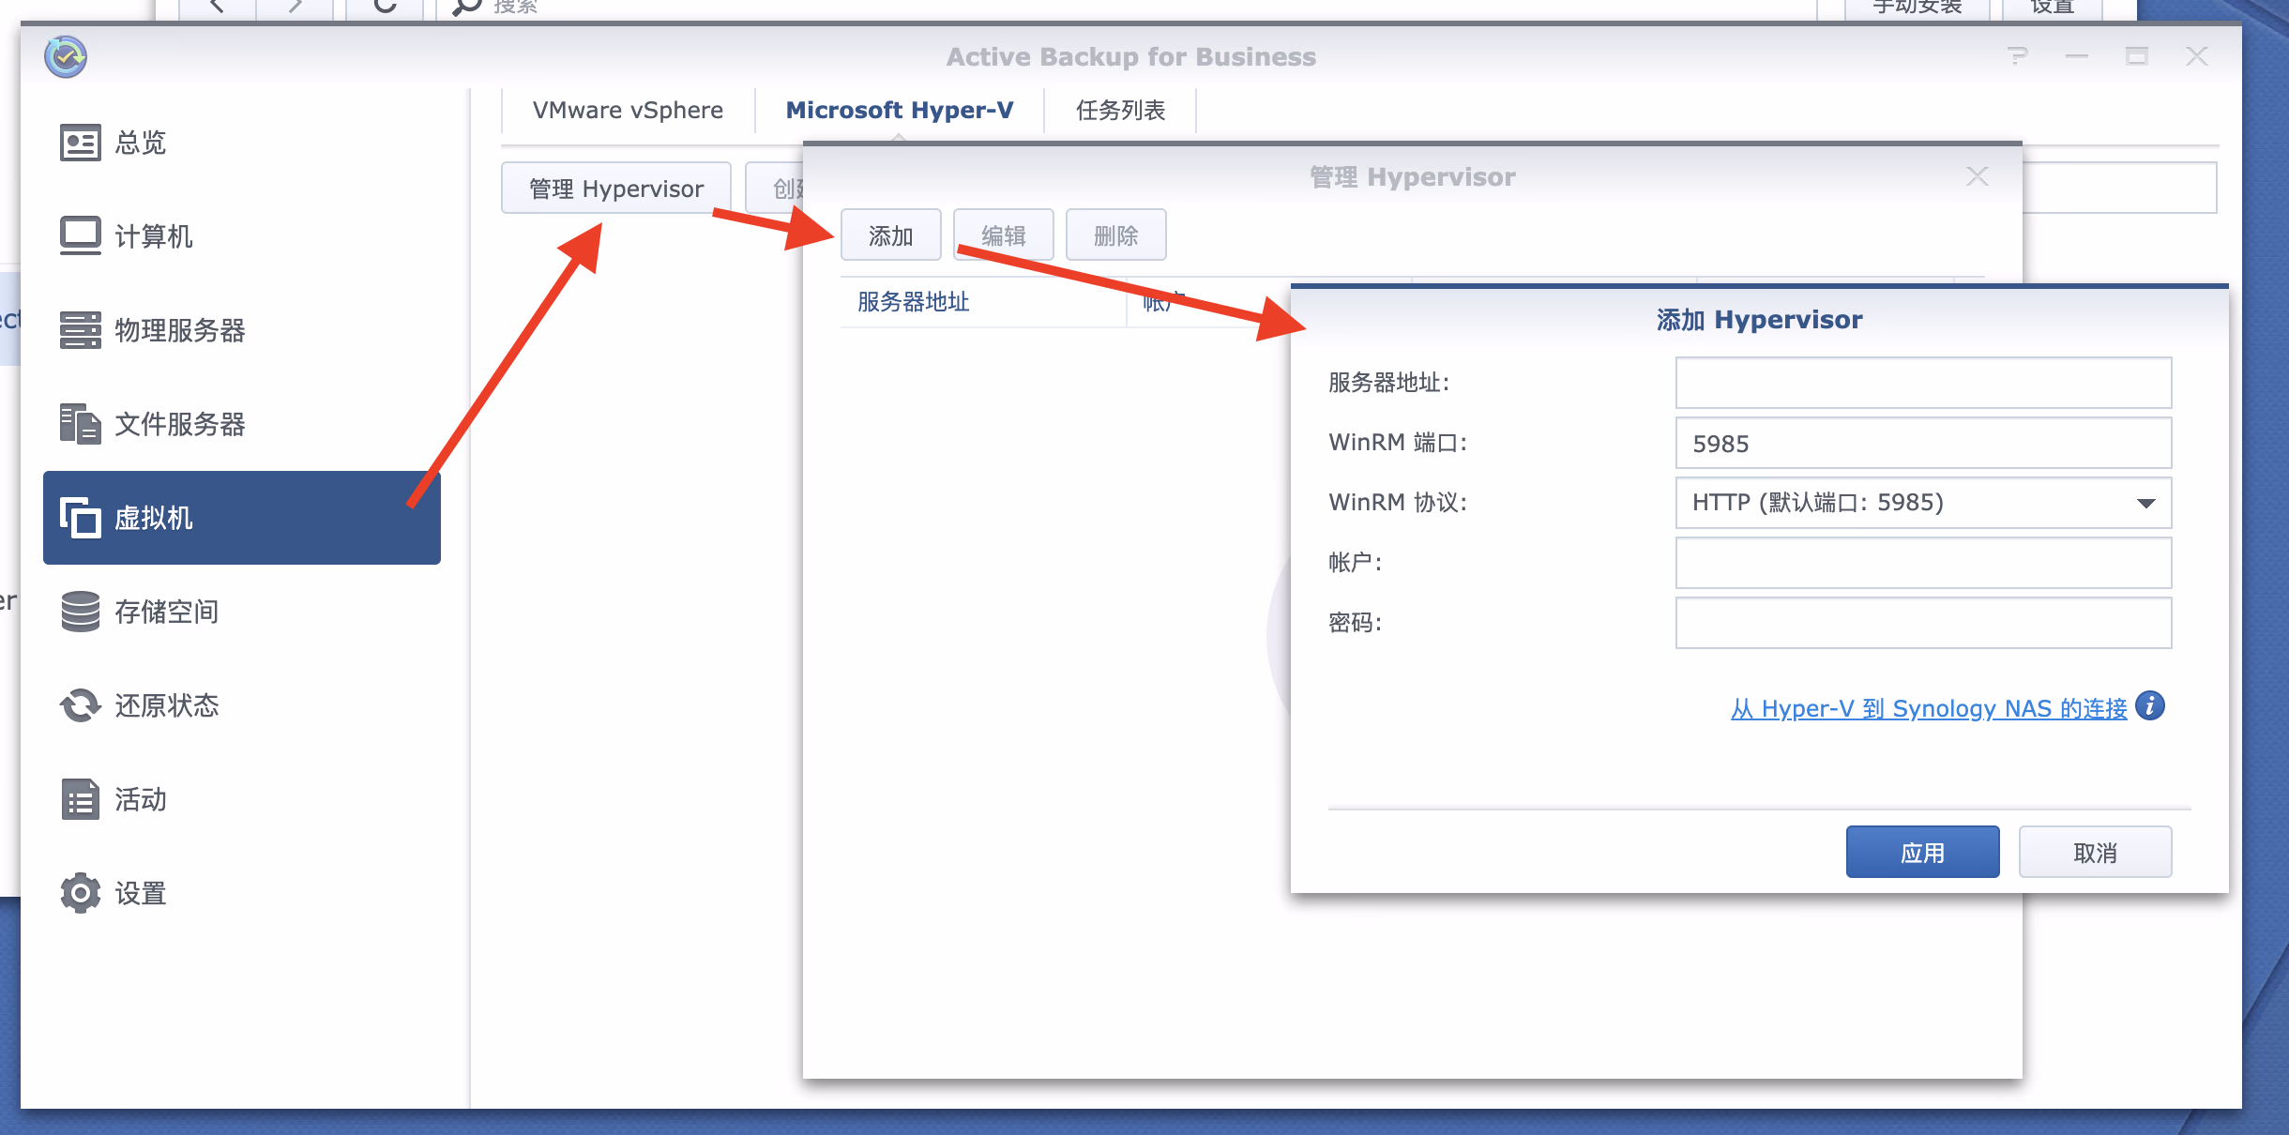Open the Hyper-V to Synology NAS connection link
This screenshot has height=1135, width=2289.
[x=1928, y=708]
